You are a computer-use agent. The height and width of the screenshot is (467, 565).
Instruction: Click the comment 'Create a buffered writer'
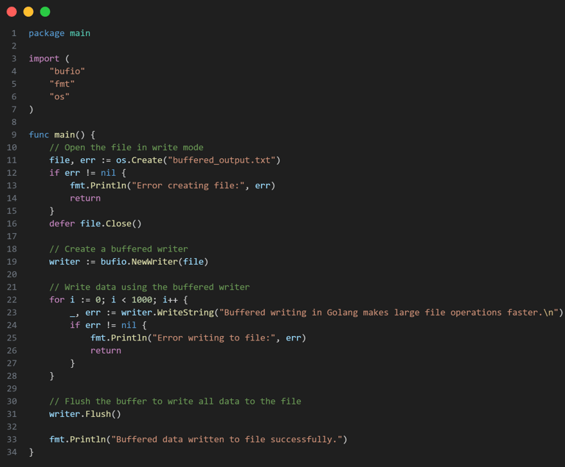pos(118,249)
